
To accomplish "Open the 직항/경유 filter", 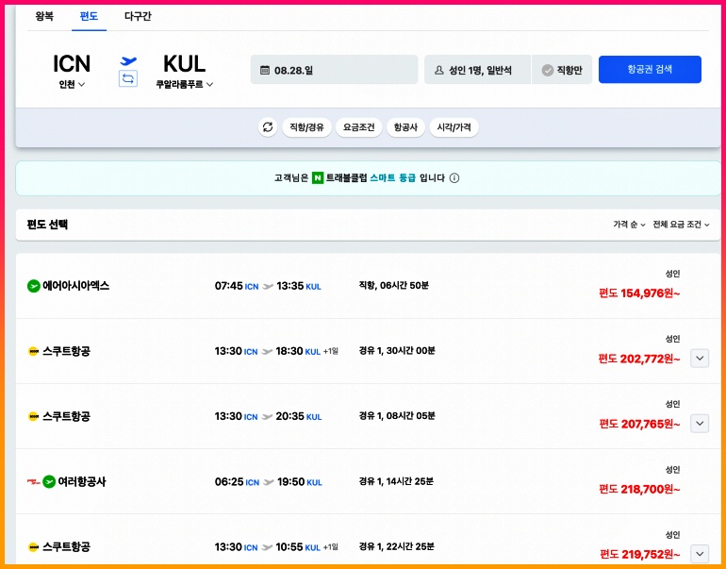I will (x=306, y=127).
